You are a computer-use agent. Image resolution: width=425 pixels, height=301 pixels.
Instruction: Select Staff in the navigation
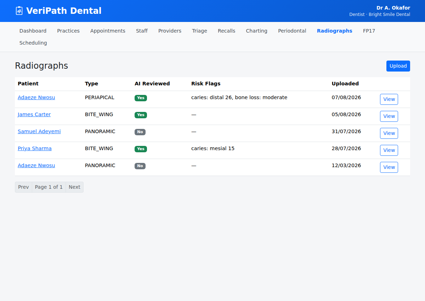142,31
